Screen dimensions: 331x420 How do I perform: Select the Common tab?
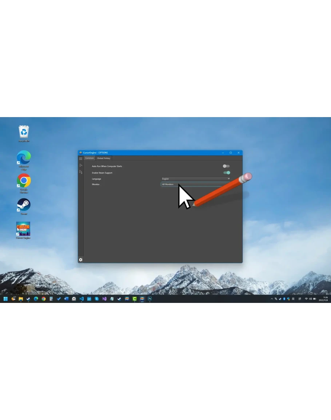(x=89, y=158)
